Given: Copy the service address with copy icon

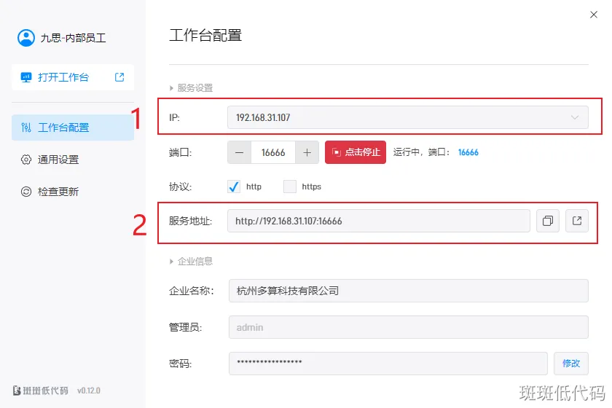Looking at the screenshot, I should (x=547, y=221).
